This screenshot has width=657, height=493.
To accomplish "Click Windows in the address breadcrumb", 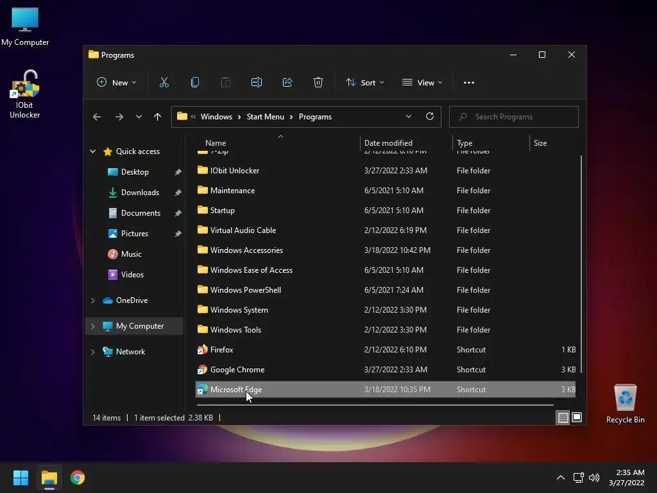I will click(x=216, y=117).
